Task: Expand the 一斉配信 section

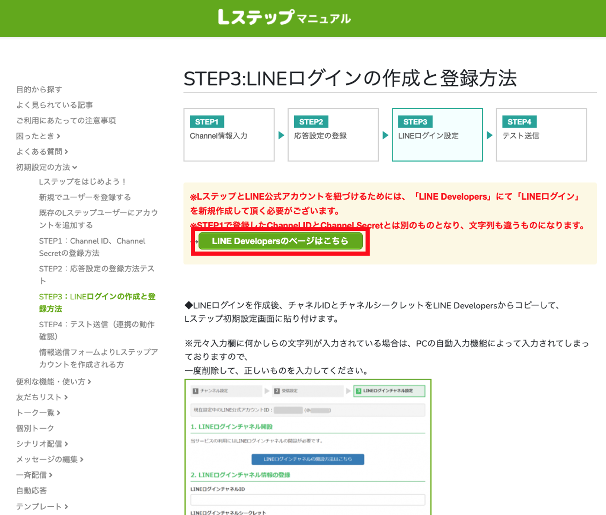Action: (x=34, y=475)
